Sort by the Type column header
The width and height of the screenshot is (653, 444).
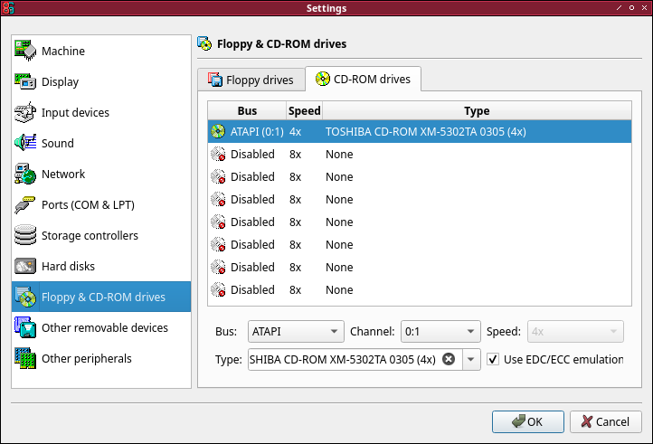[x=477, y=111]
